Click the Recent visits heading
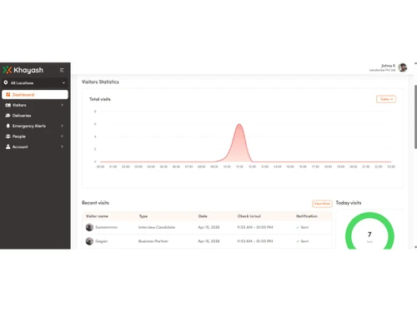The height and width of the screenshot is (312, 417). (x=95, y=203)
